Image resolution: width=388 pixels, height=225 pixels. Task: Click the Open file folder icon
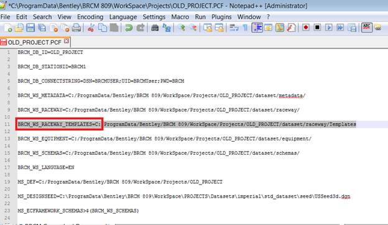coord(19,28)
